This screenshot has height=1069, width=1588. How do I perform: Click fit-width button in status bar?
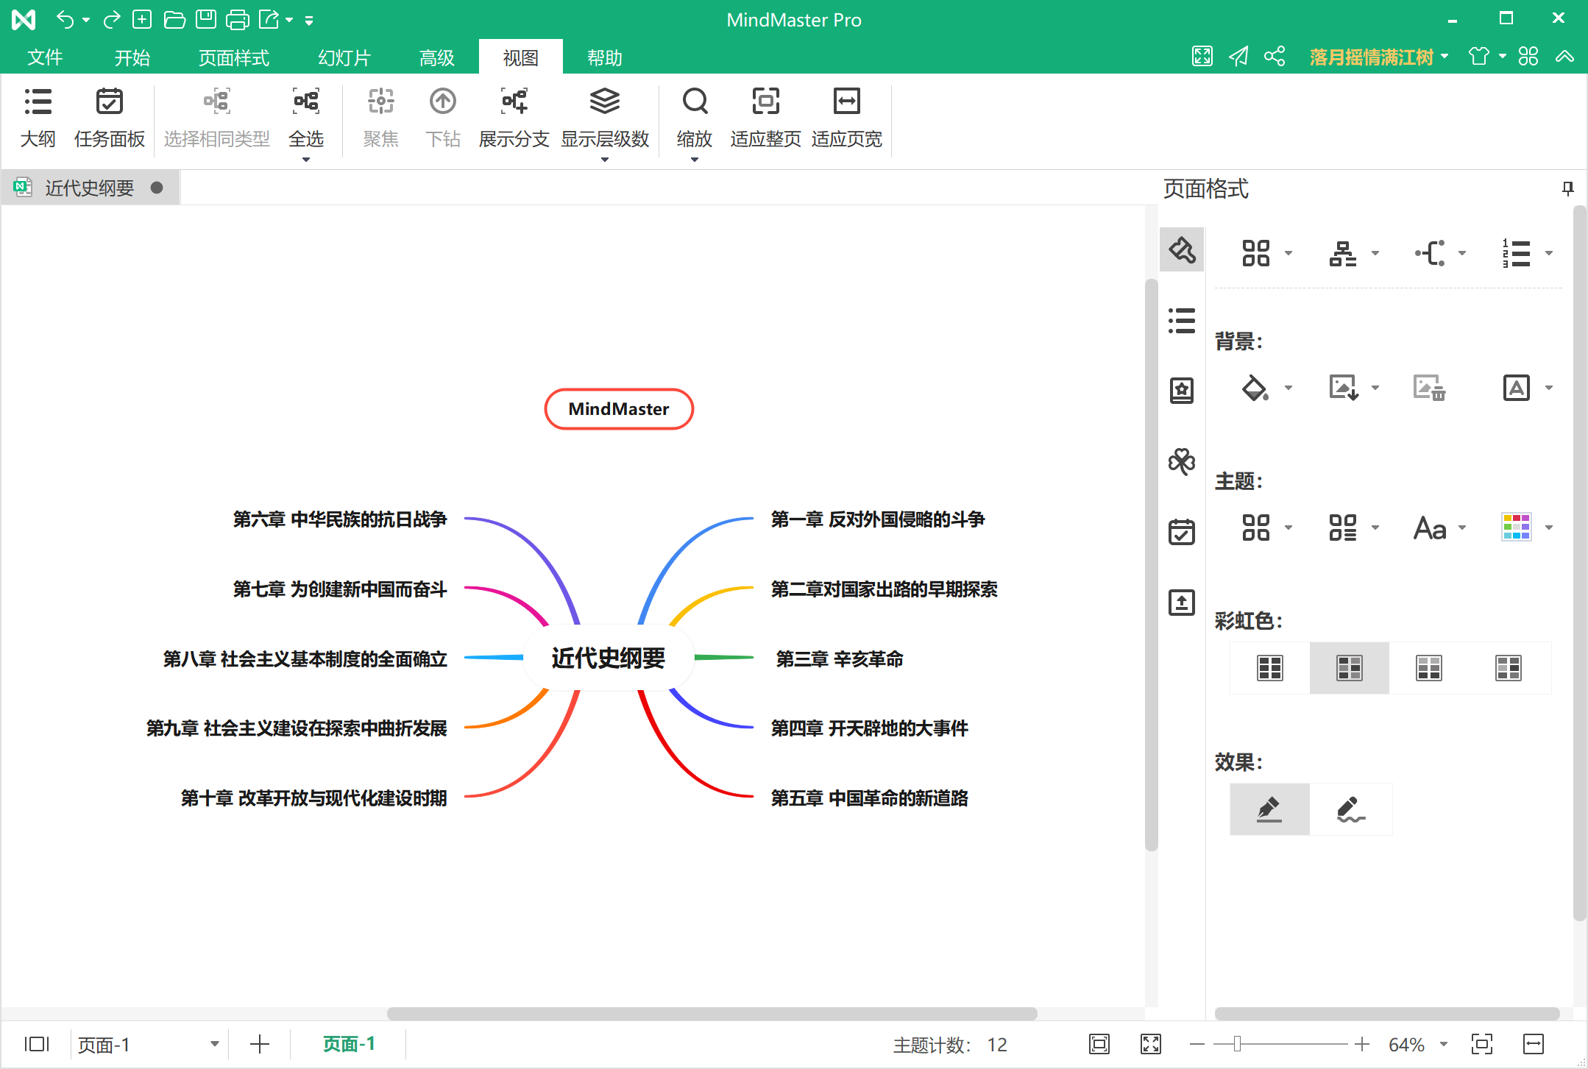coord(1534,1044)
